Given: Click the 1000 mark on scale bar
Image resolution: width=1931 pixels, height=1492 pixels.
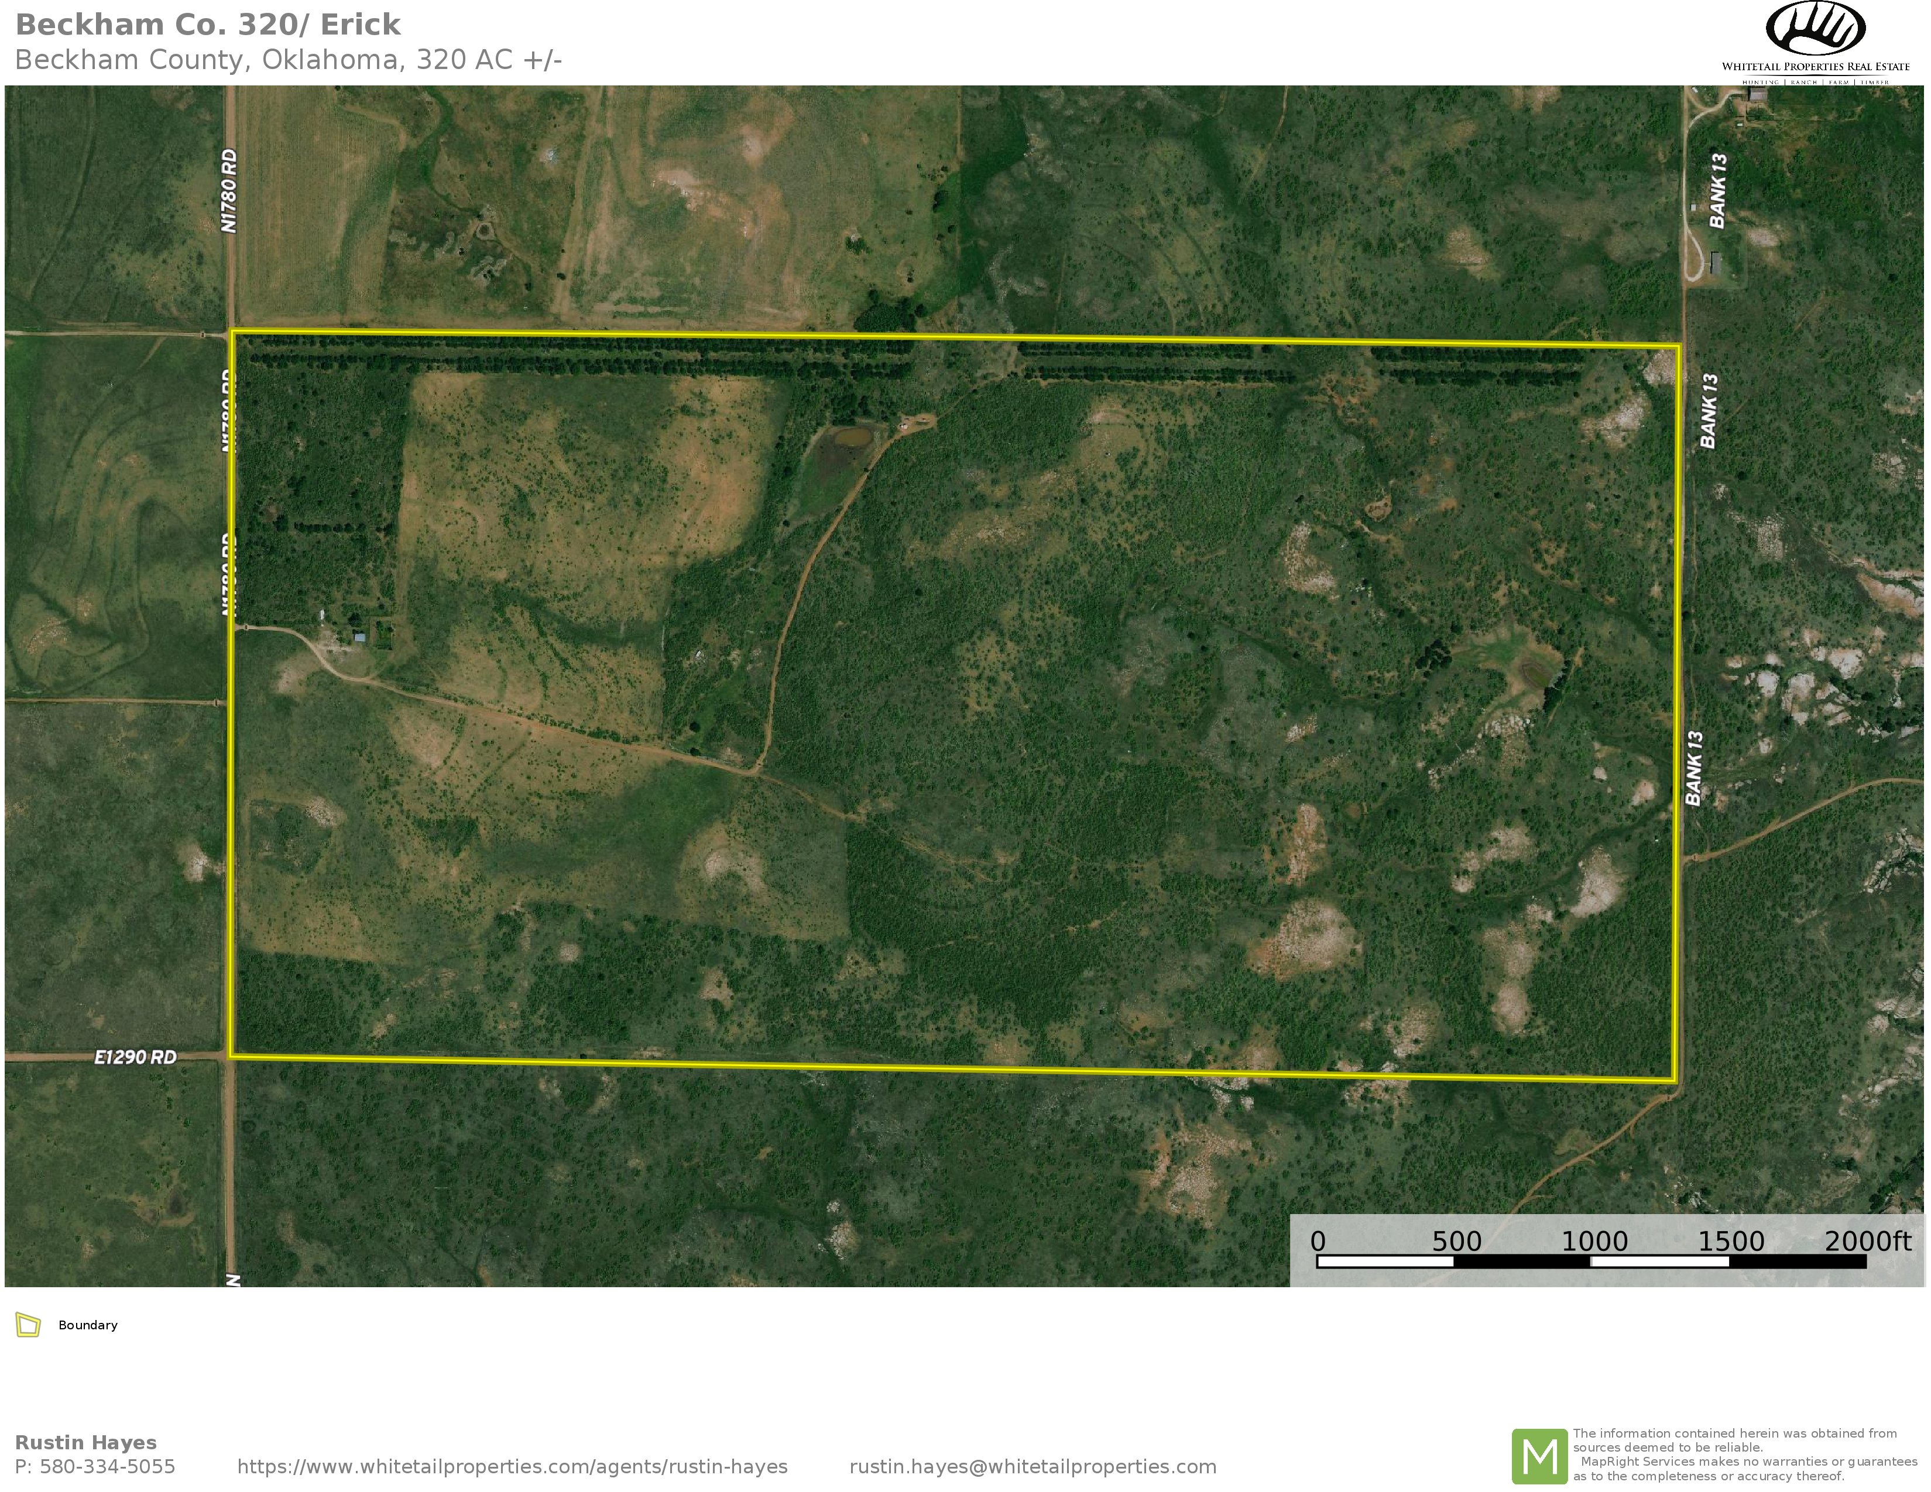Looking at the screenshot, I should tap(1594, 1241).
